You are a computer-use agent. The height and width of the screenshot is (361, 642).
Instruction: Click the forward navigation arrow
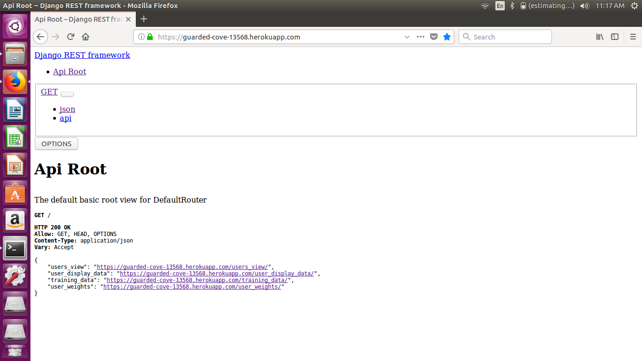(55, 37)
